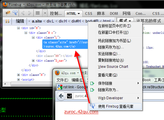Click Firefox icon in 42qu.com browser title bar
164x120 pixels.
57,73
